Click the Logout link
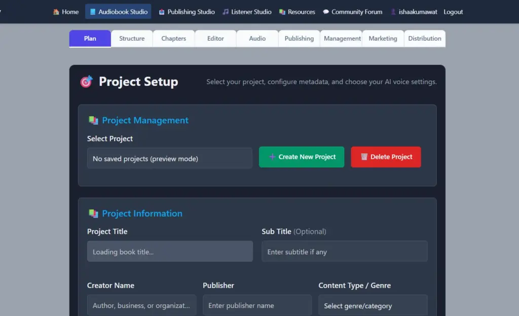This screenshot has height=316, width=519. [453, 11]
